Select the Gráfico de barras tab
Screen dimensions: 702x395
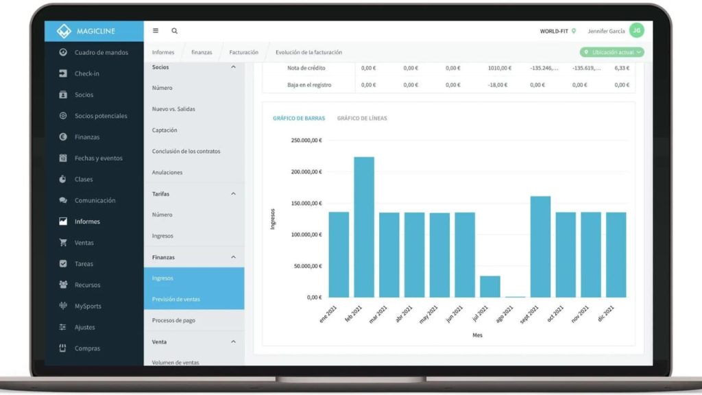(299, 119)
